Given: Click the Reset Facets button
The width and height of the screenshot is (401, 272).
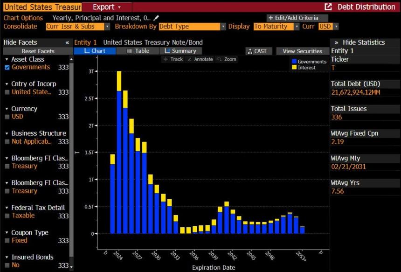Looking at the screenshot, I should point(38,51).
